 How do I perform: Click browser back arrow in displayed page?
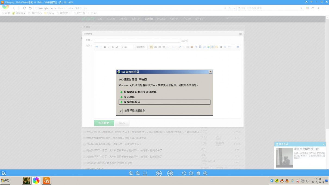click(14, 8)
